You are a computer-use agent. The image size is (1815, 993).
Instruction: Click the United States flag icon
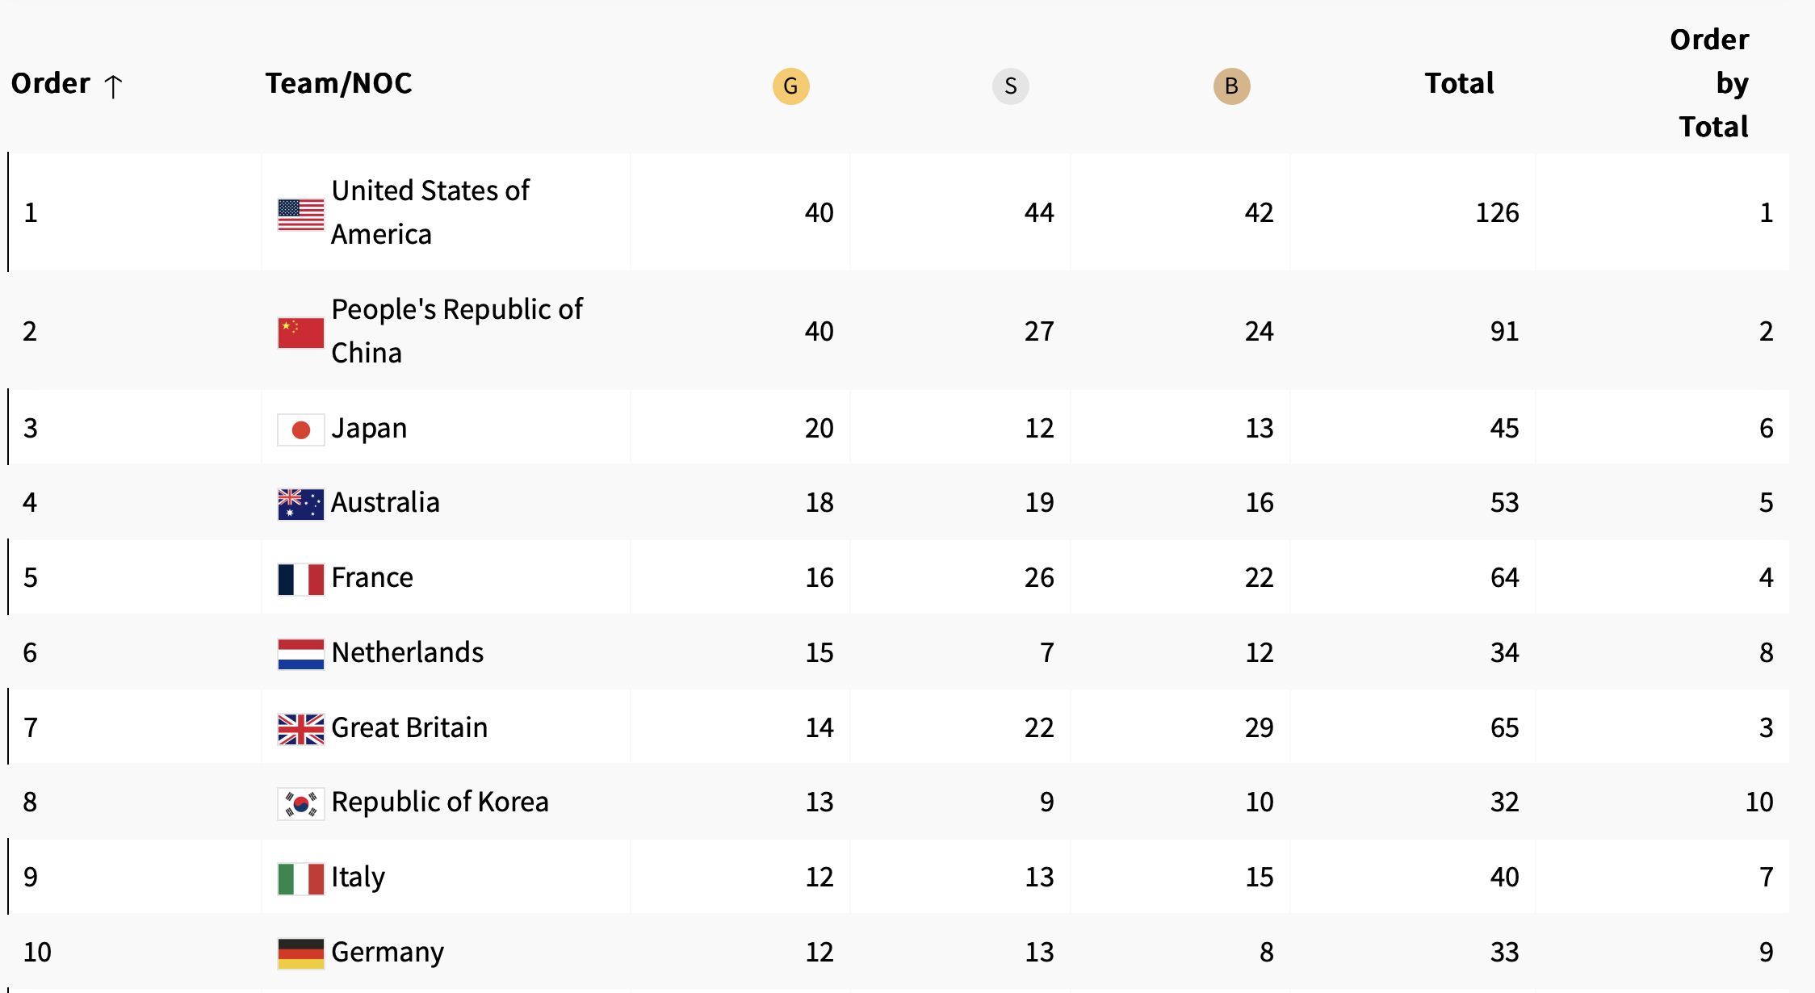coord(300,215)
